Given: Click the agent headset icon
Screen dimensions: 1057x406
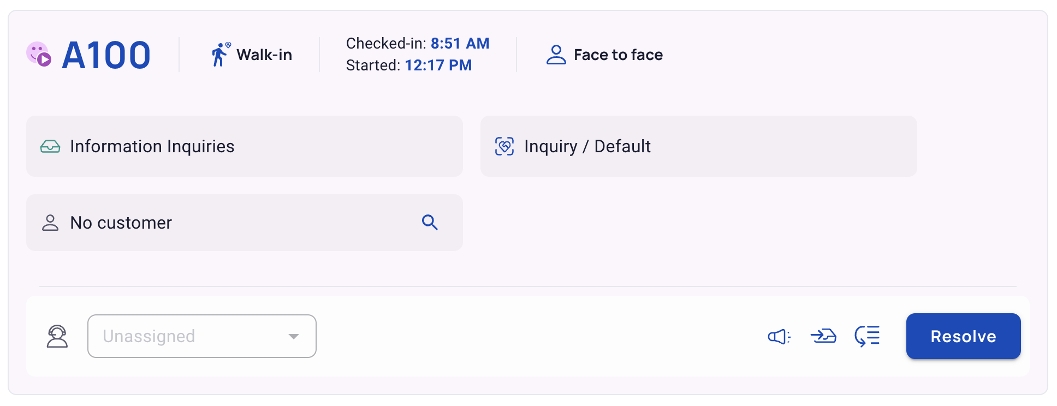Looking at the screenshot, I should [x=57, y=336].
